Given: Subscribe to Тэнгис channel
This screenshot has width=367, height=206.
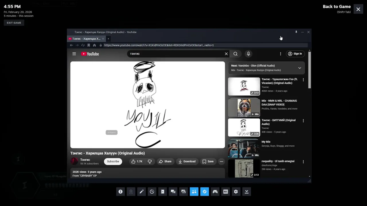Looking at the screenshot, I should [x=113, y=161].
